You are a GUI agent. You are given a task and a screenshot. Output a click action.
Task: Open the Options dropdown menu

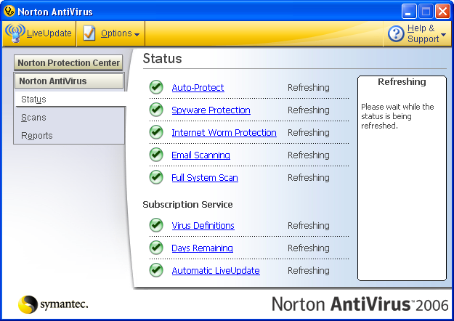coord(120,33)
